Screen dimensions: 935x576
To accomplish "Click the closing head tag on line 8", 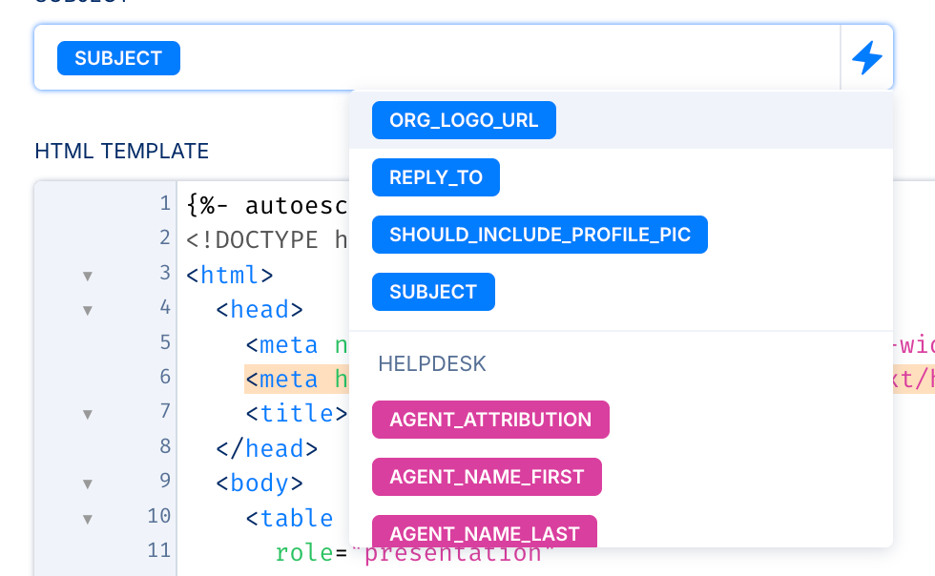I will (x=266, y=448).
